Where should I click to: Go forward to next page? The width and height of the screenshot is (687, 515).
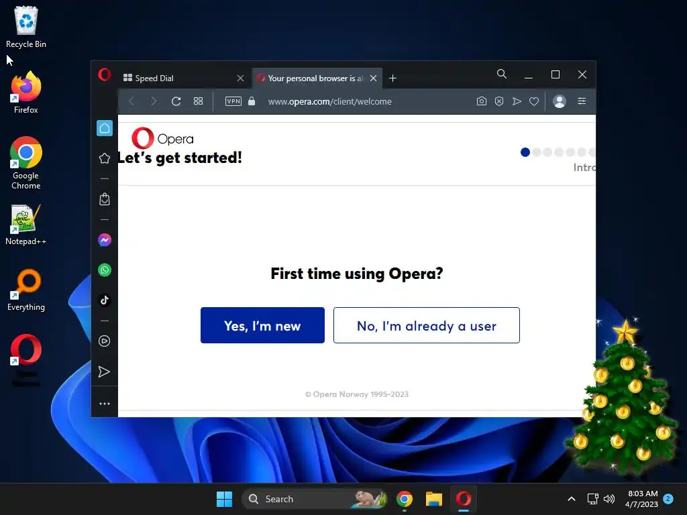pos(154,102)
